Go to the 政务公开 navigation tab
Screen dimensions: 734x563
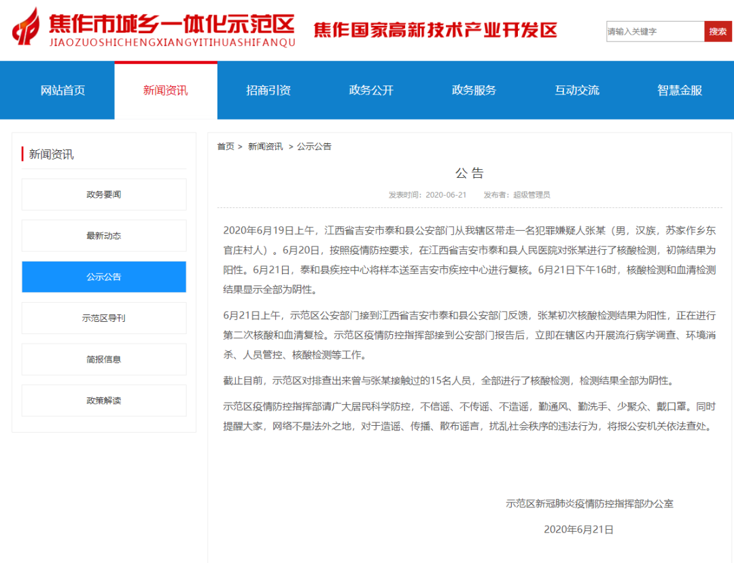[371, 90]
